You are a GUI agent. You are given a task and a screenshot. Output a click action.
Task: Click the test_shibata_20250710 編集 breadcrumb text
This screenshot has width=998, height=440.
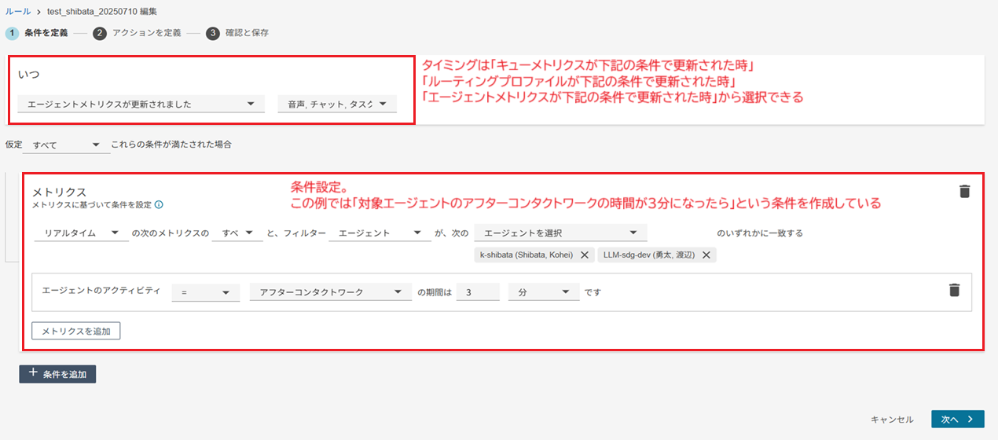point(101,12)
